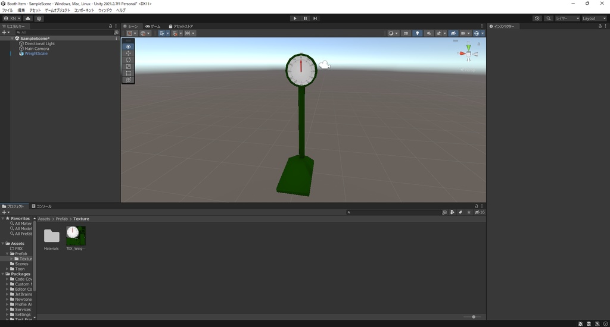This screenshot has height=327, width=610.
Task: Open the 編集 (Edit) menu
Action: (21, 10)
